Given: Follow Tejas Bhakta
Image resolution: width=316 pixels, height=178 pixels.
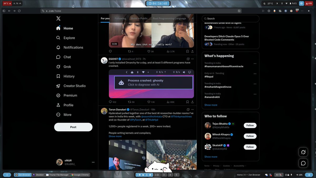Looking at the screenshot, I should [x=250, y=126].
